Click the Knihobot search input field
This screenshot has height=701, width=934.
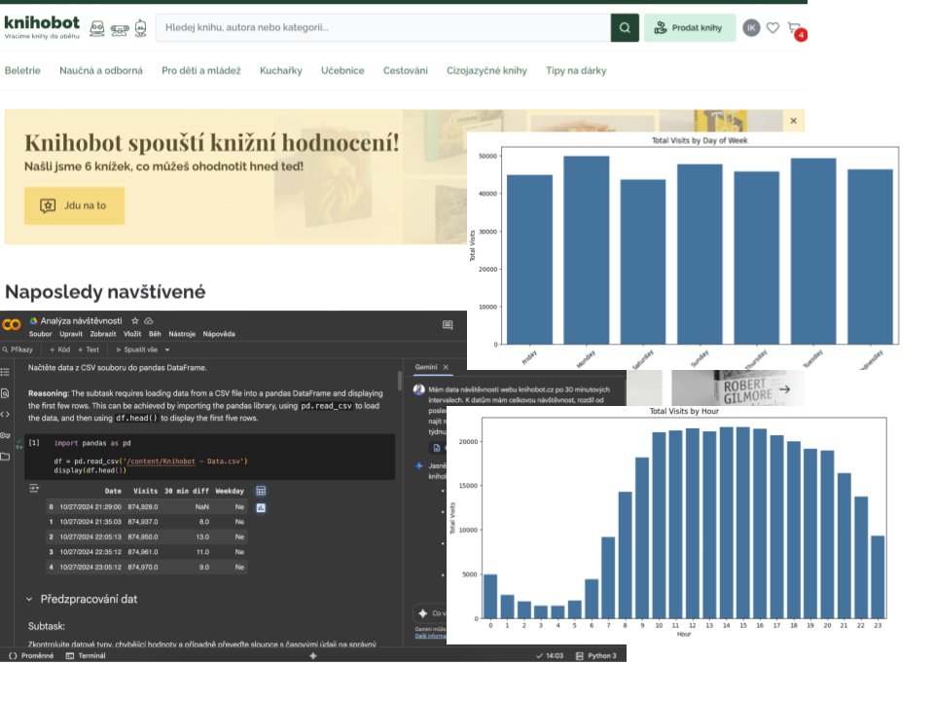[383, 27]
